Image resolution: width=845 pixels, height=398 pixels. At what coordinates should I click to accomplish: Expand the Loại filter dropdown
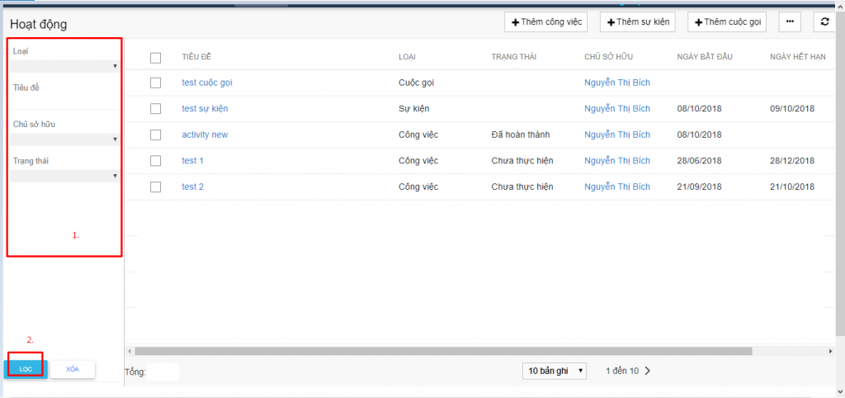click(x=64, y=66)
